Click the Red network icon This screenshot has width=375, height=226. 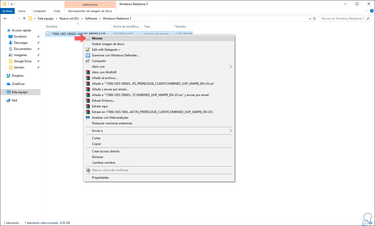[9, 100]
